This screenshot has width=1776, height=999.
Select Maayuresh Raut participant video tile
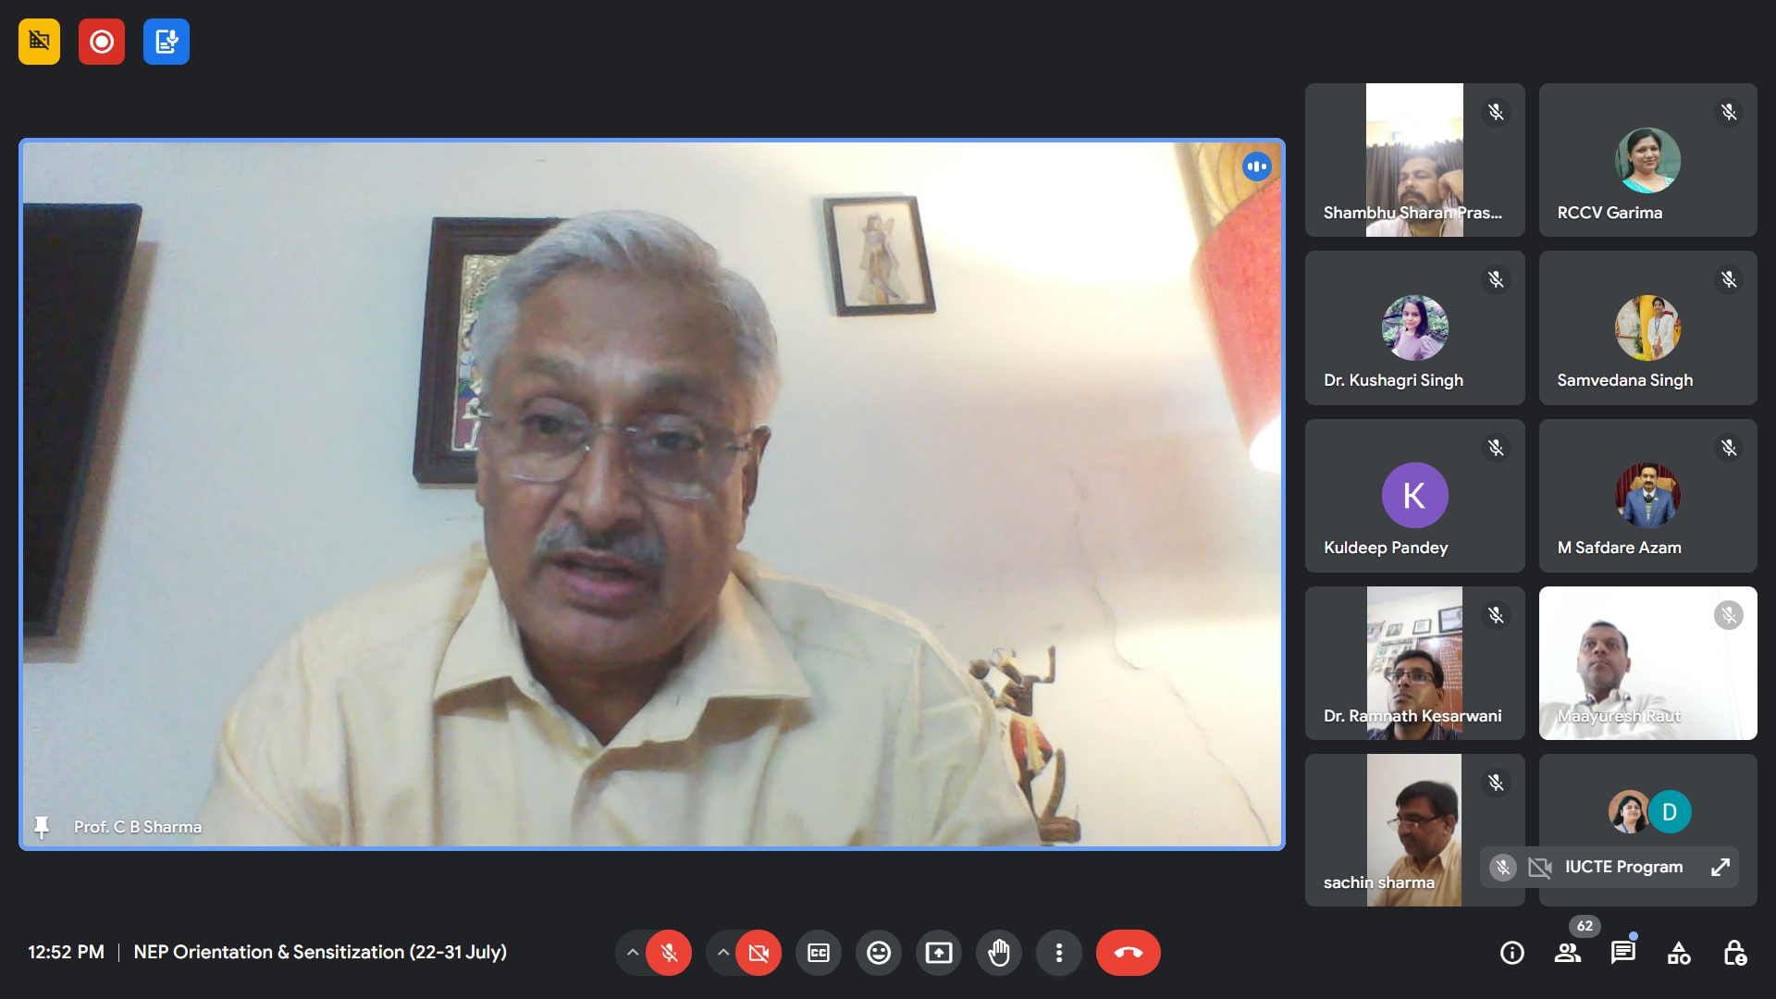pos(1647,662)
